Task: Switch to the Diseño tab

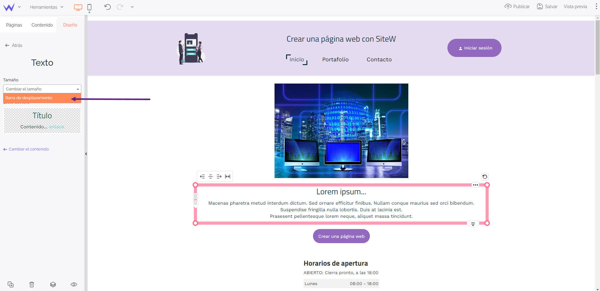Action: [70, 25]
